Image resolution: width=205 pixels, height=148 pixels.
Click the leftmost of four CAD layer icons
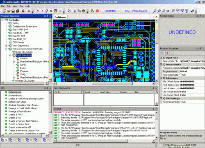(173, 11)
